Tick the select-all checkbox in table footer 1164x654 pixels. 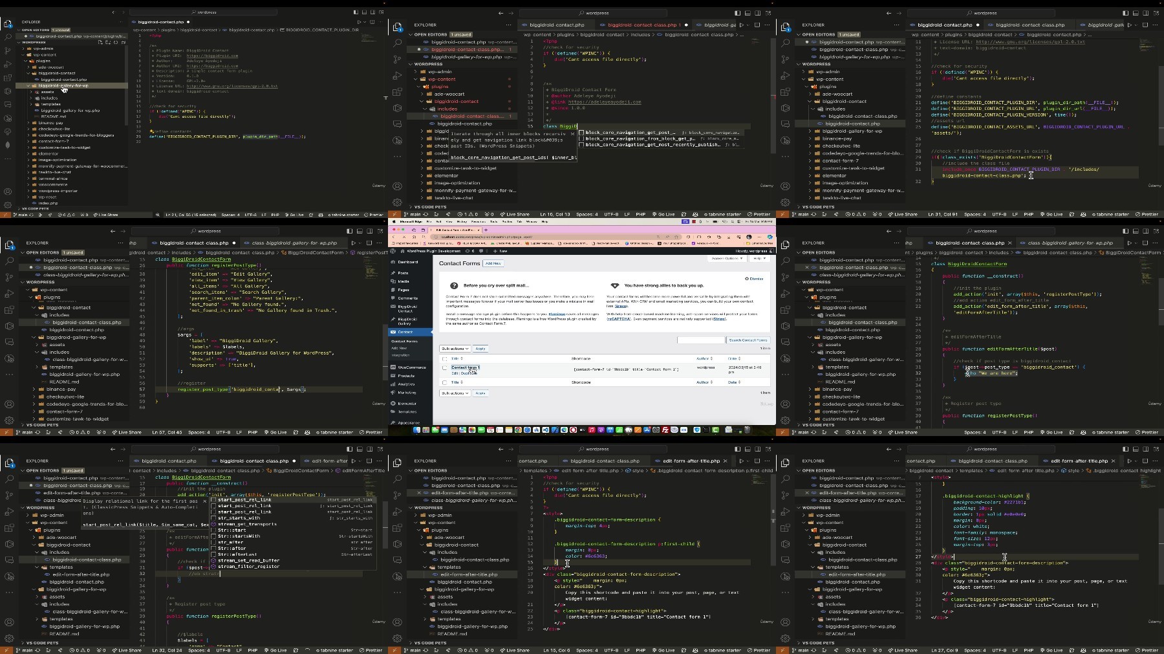tap(444, 382)
